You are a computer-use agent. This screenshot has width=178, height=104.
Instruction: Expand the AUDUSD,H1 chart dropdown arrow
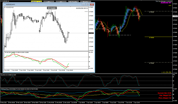(1, 1)
